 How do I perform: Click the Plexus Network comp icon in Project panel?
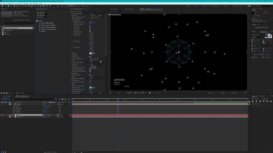point(3,30)
